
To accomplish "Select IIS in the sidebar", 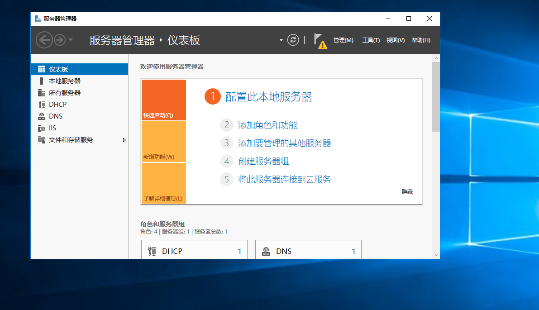I will click(x=79, y=128).
